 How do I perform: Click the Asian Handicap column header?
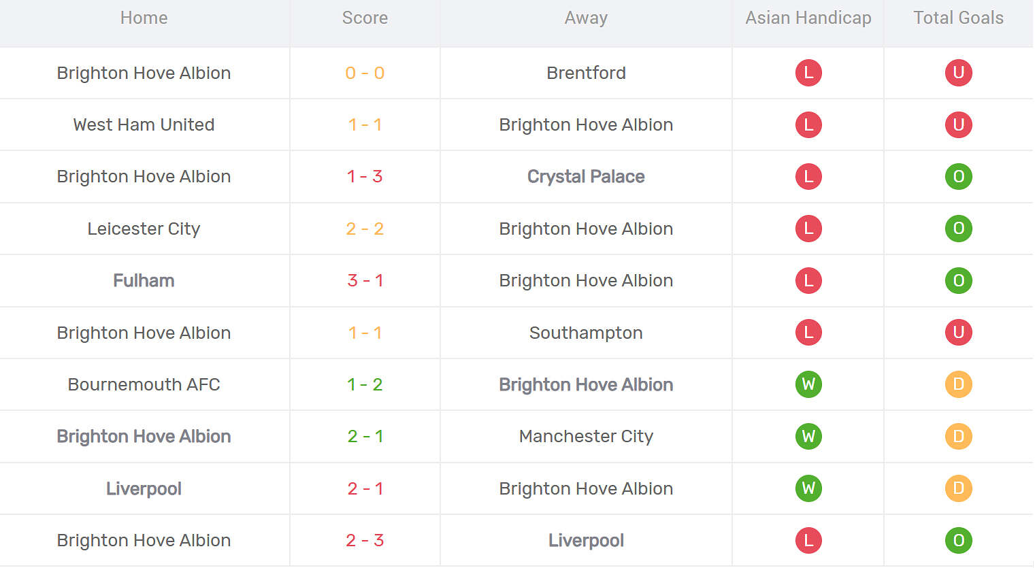click(808, 18)
